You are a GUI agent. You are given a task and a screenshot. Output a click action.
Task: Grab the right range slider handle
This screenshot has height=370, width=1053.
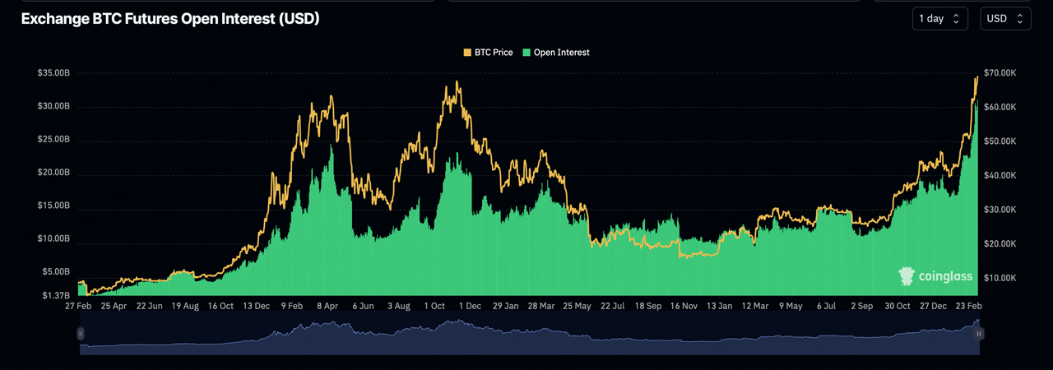979,334
